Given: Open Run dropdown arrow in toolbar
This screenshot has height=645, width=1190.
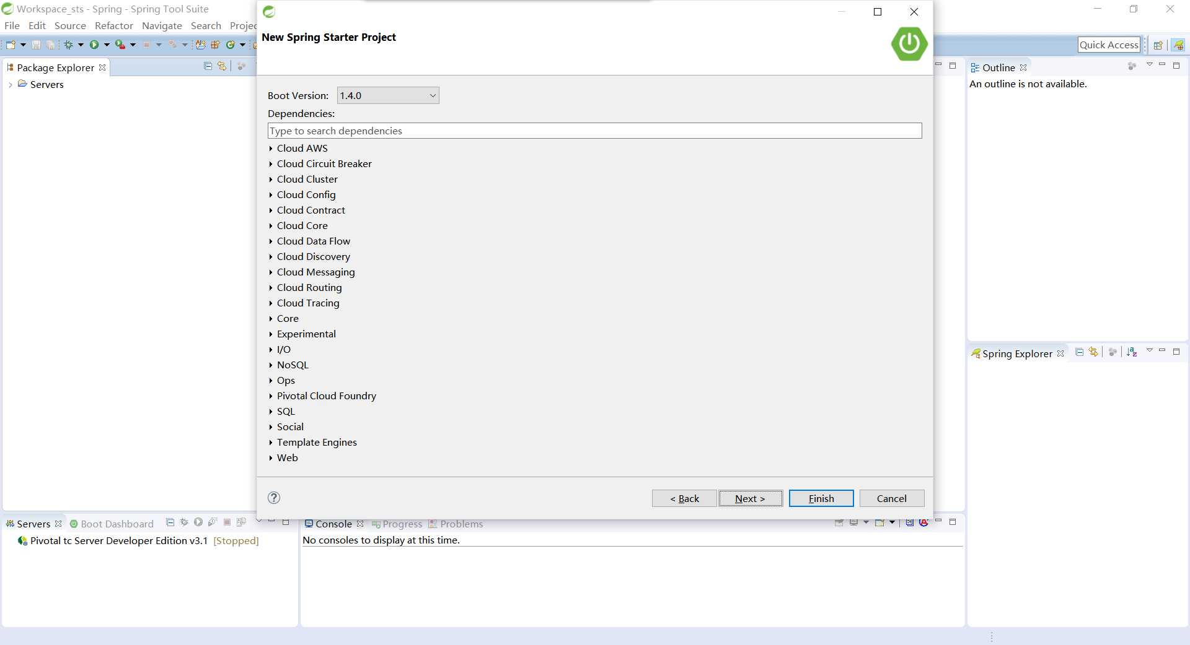Looking at the screenshot, I should tap(107, 45).
